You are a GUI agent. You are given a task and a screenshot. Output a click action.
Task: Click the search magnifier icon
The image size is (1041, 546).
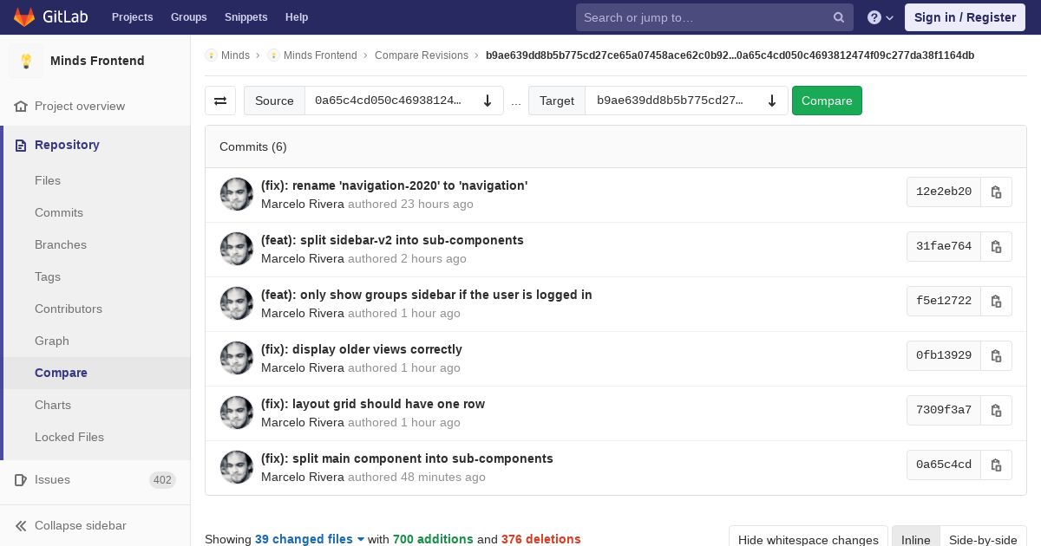tap(839, 17)
